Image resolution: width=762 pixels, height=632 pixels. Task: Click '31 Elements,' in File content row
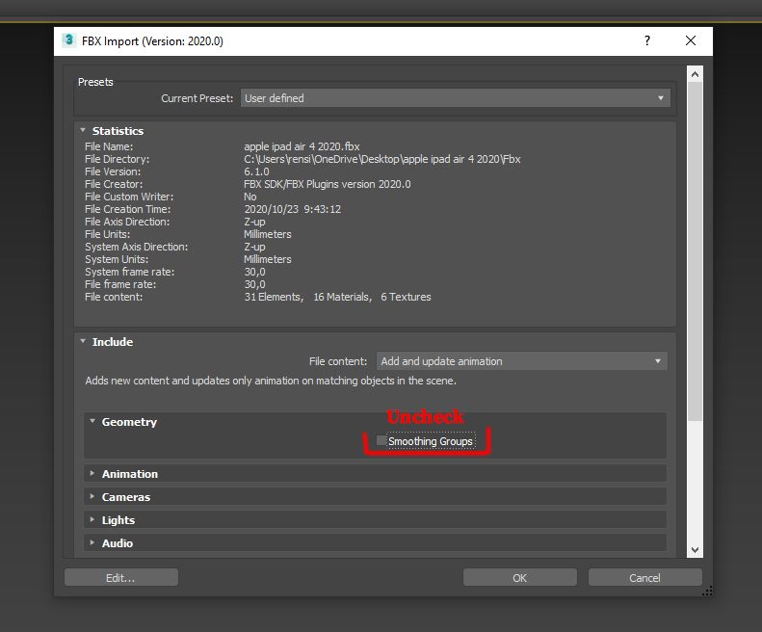(275, 297)
